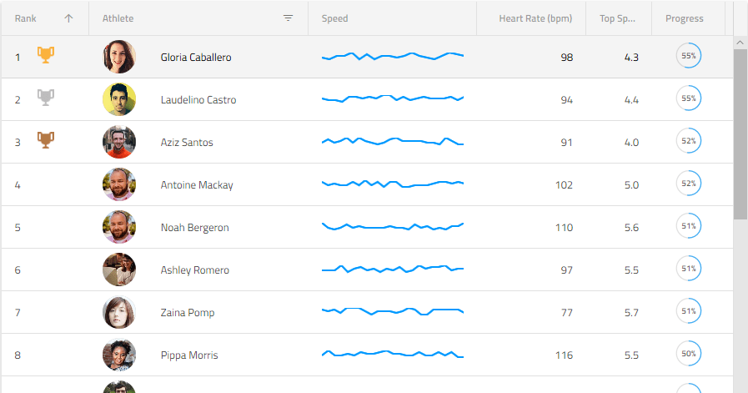748x393 pixels.
Task: Select athlete name Antoine Mackay
Action: click(x=197, y=185)
